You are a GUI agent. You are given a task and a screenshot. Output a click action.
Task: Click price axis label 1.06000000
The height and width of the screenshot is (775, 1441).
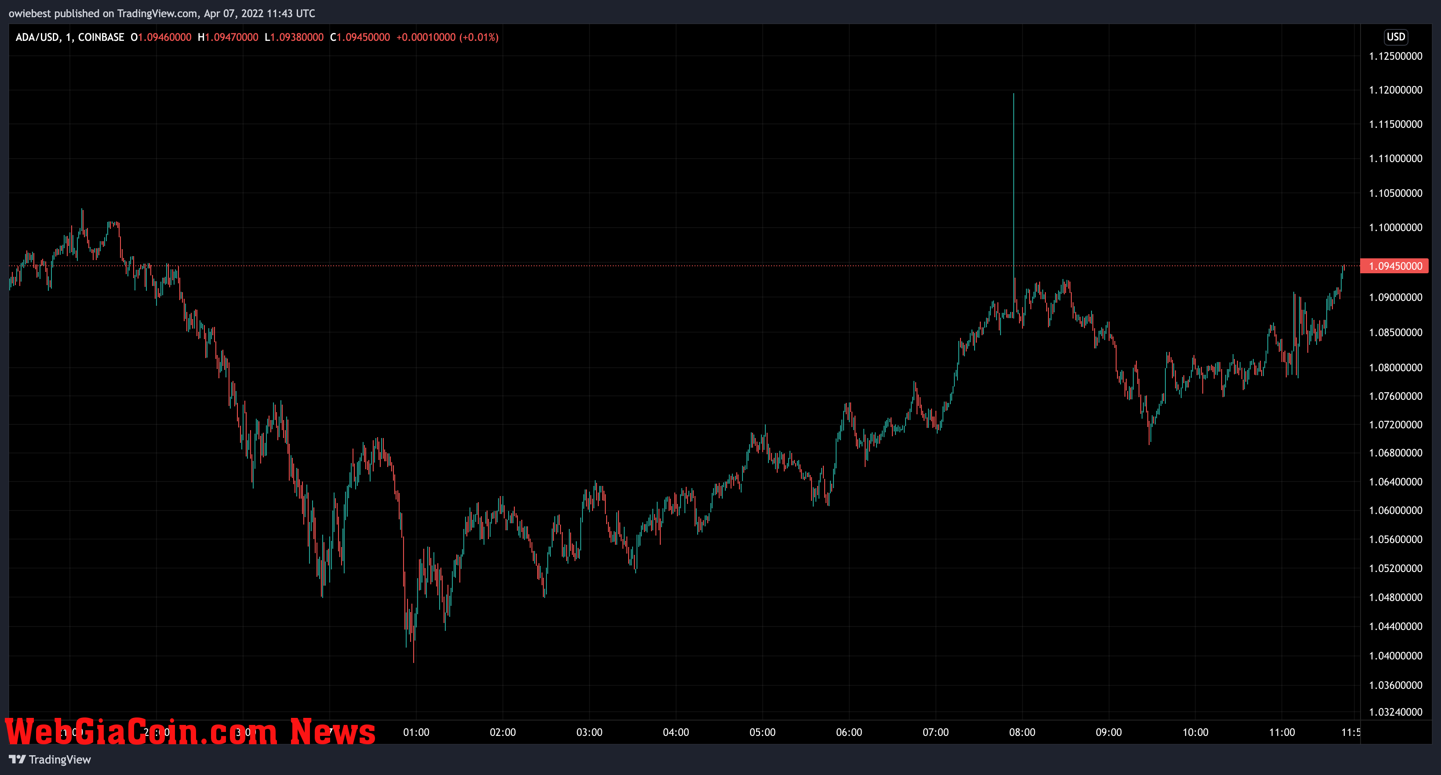tap(1396, 511)
